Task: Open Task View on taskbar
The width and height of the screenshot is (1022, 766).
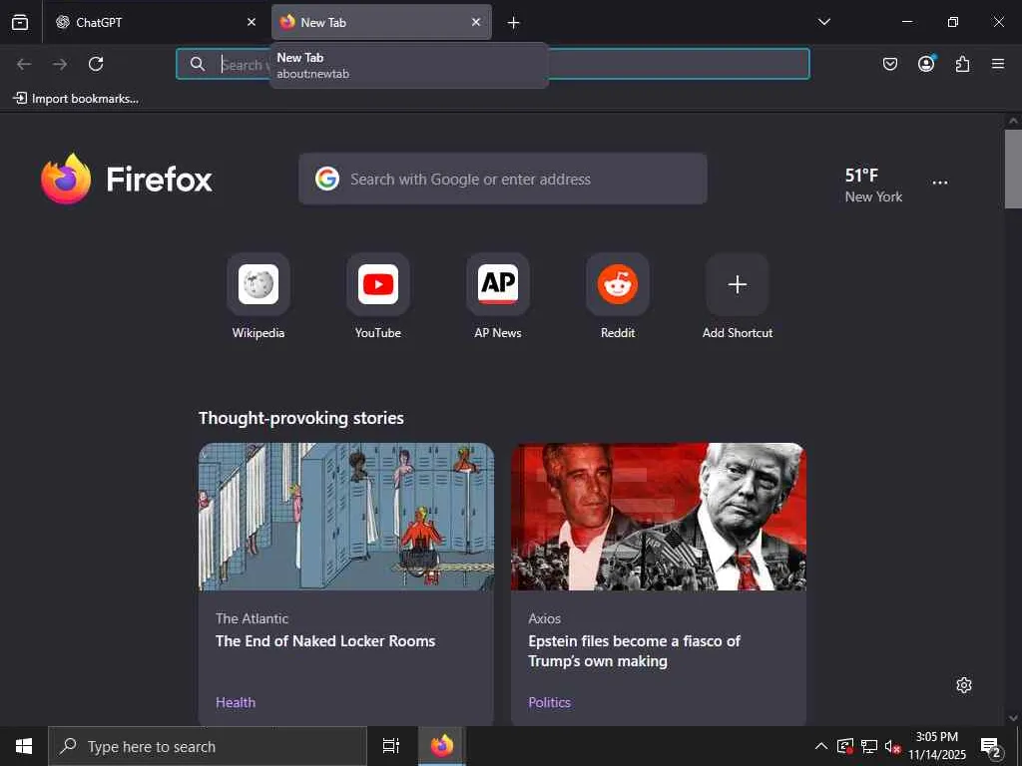Action: [x=391, y=746]
